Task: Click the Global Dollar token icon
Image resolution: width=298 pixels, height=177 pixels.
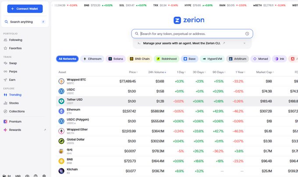Action: (61, 141)
